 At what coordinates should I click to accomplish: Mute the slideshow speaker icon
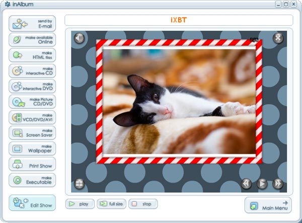pos(79,38)
